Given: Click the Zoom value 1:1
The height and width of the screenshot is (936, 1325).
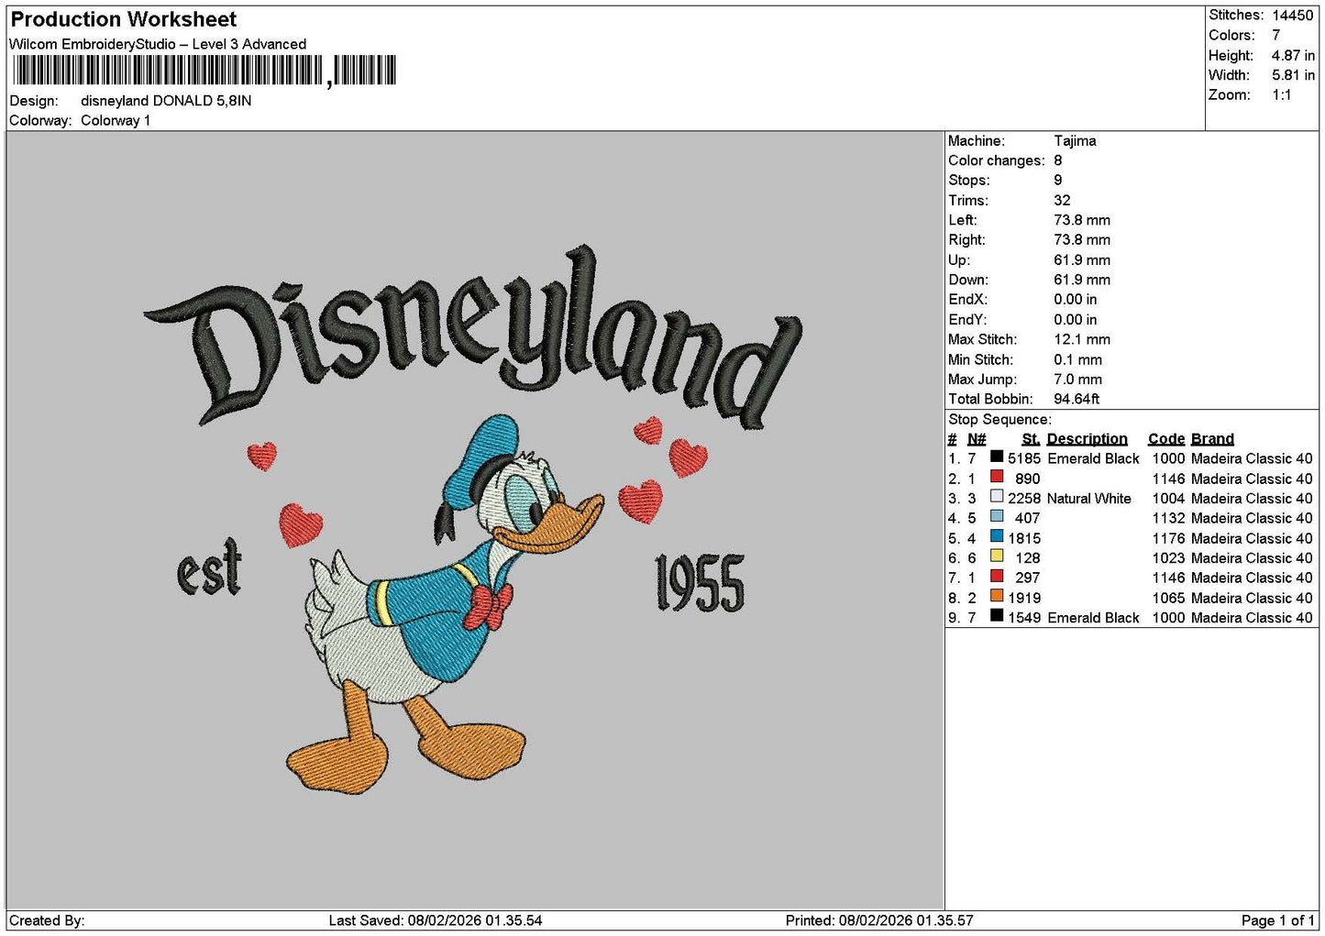Looking at the screenshot, I should coord(1282,94).
